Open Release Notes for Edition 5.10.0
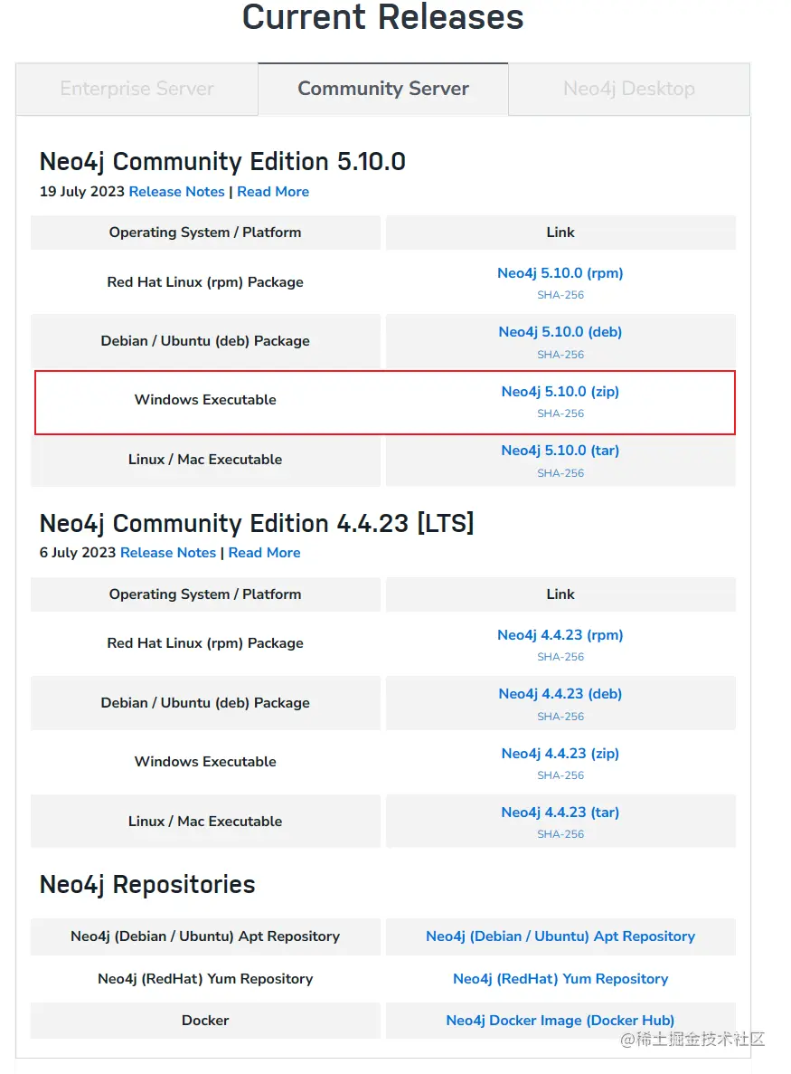This screenshot has height=1074, width=791. (x=176, y=192)
